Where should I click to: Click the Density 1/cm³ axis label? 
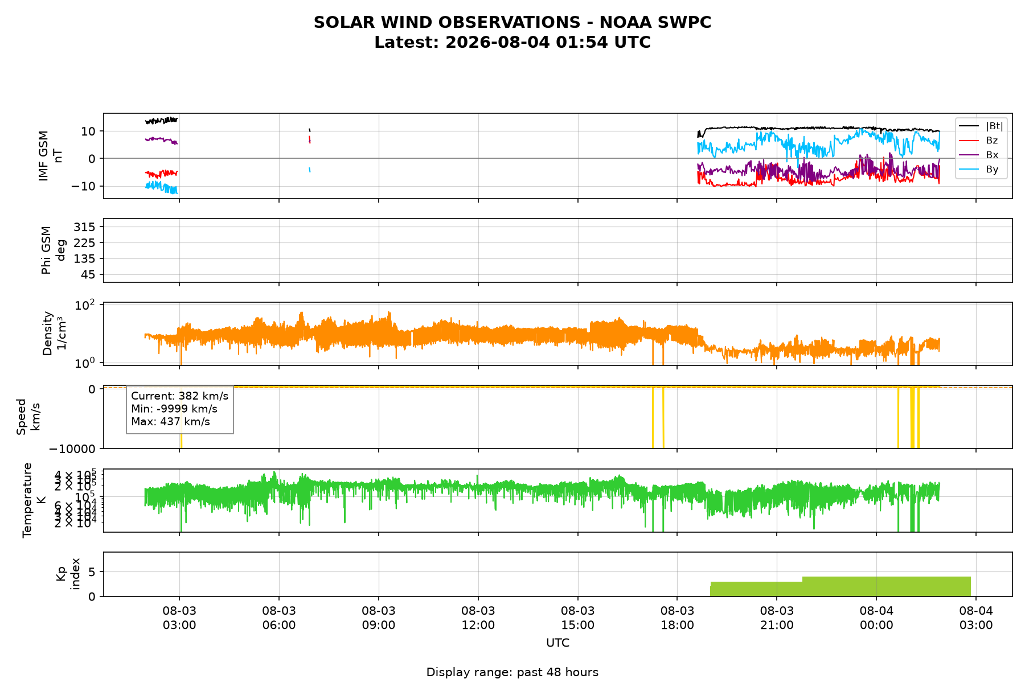pyautogui.click(x=55, y=334)
